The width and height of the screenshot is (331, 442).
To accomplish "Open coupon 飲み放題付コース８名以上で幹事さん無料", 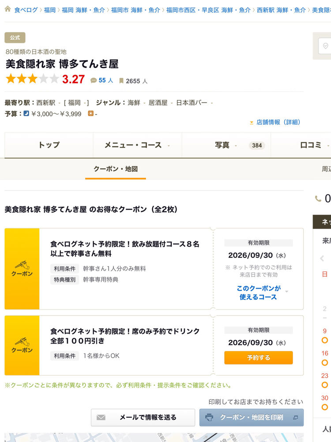I will click(x=125, y=248).
